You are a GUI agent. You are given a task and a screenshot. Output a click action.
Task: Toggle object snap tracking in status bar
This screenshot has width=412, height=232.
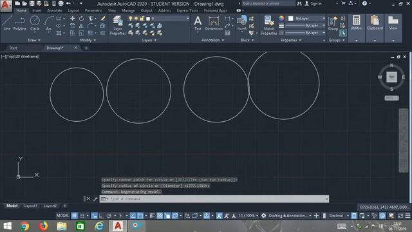click(133, 216)
